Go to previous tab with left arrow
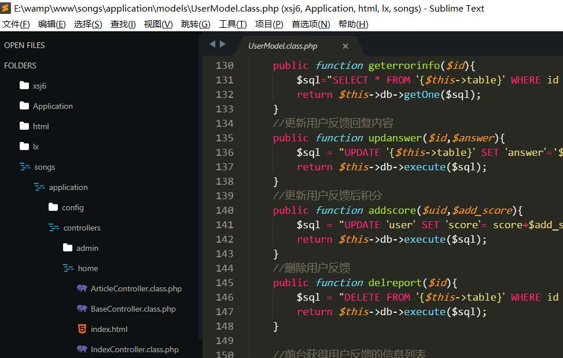The width and height of the screenshot is (563, 358). point(212,44)
